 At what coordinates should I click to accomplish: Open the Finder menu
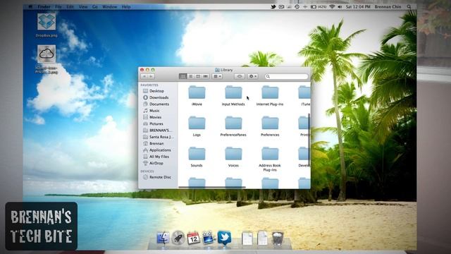(44, 6)
